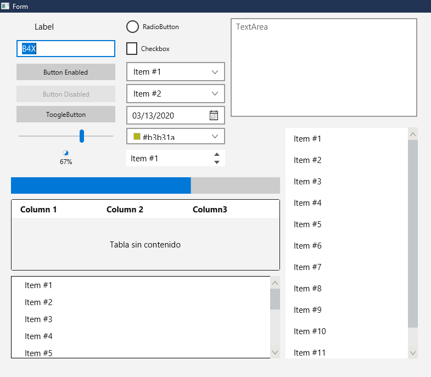Viewport: 431px width, 377px height.
Task: Click scroll up arrow of bottom list
Action: point(275,283)
